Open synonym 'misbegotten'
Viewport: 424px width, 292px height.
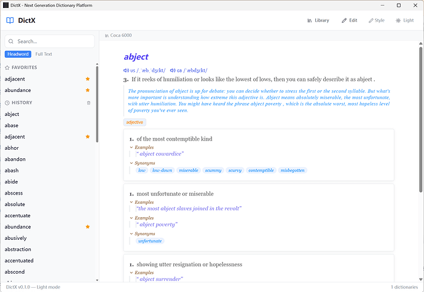(292, 171)
